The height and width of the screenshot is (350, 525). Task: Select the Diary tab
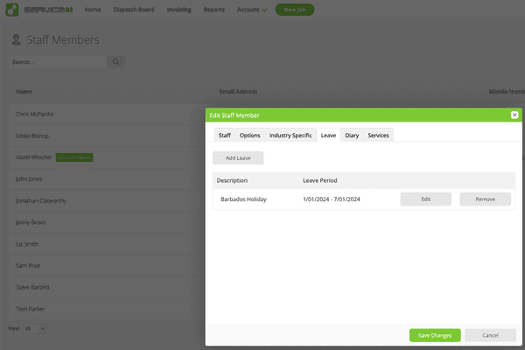tap(352, 135)
